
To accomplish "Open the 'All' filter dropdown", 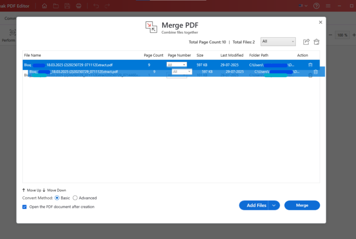I will 278,41.
